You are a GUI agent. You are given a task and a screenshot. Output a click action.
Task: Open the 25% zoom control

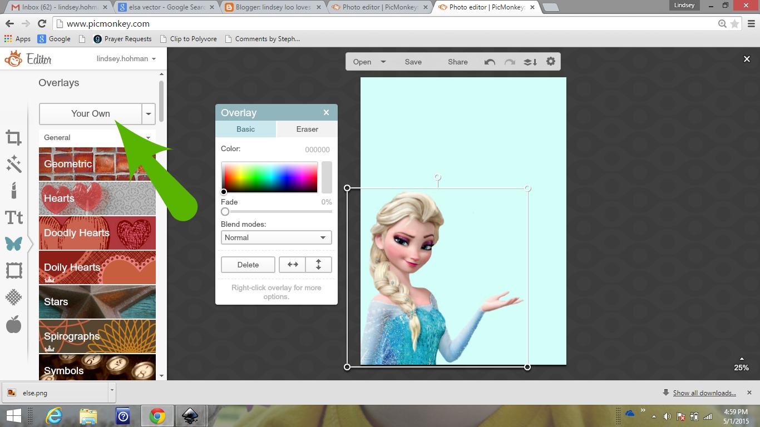(x=741, y=364)
